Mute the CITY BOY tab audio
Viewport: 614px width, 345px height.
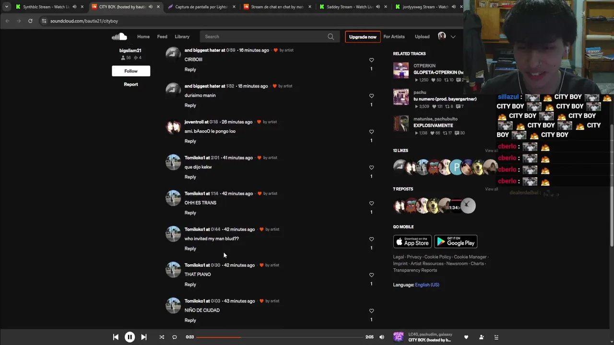[x=151, y=7]
